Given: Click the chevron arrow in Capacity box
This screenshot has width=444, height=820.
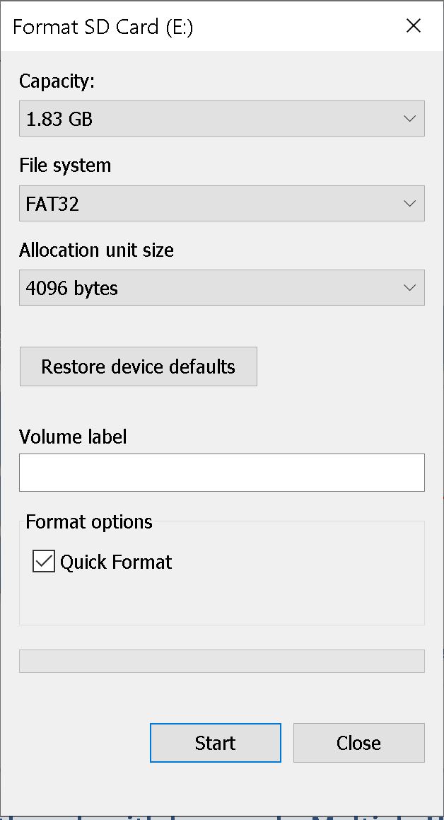Looking at the screenshot, I should point(410,119).
